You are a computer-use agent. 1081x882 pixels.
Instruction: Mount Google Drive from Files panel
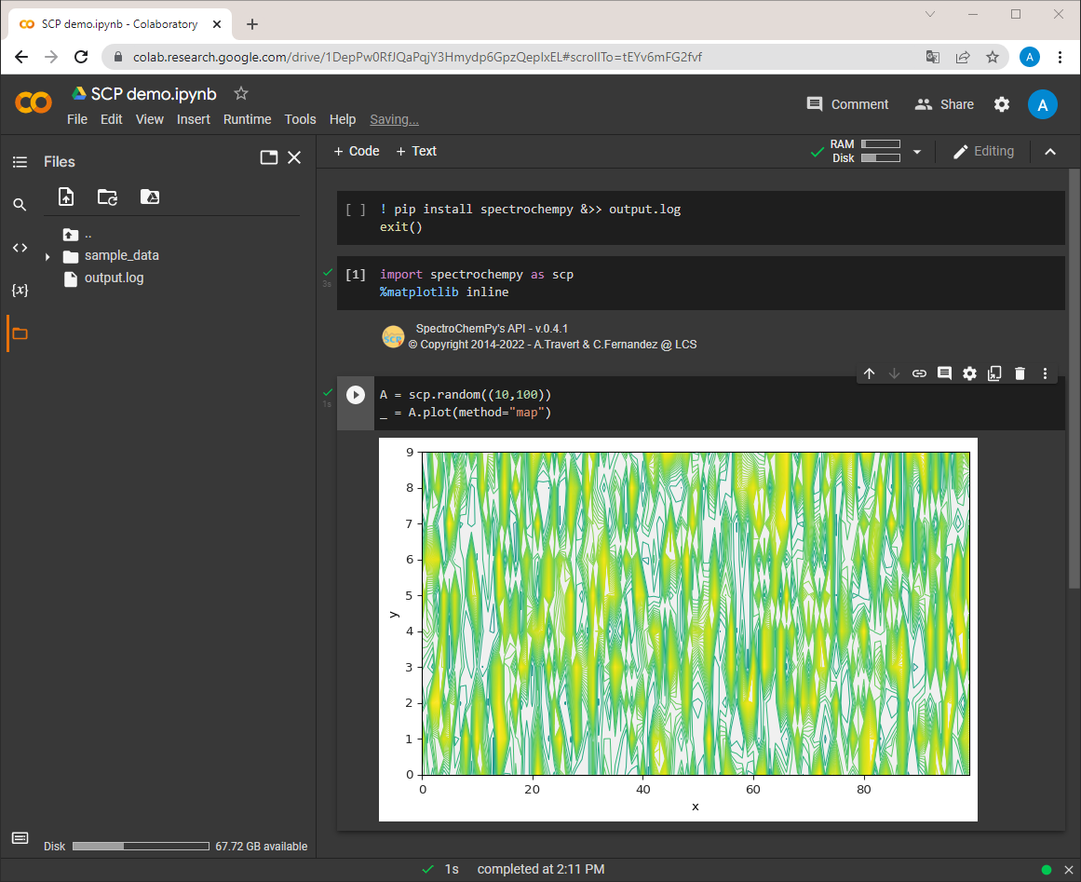(x=150, y=197)
